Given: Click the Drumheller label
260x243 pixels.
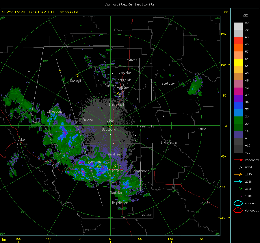Looking at the screenshot, I should (169, 142).
